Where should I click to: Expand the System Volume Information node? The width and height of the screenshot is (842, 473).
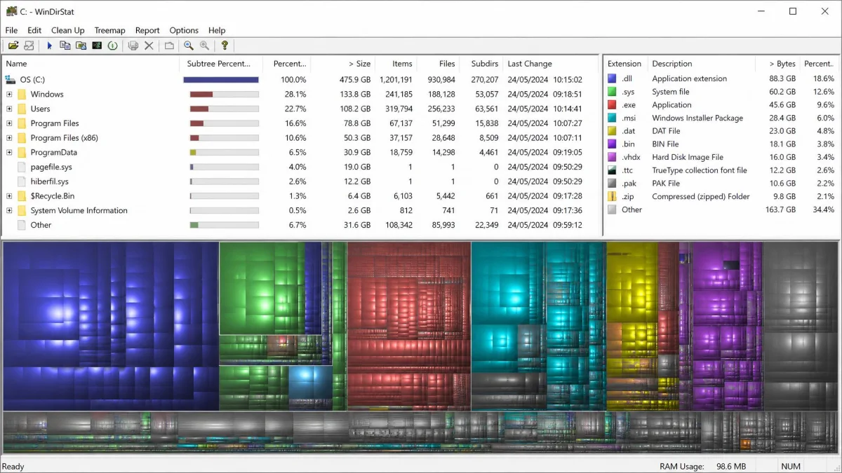[9, 210]
